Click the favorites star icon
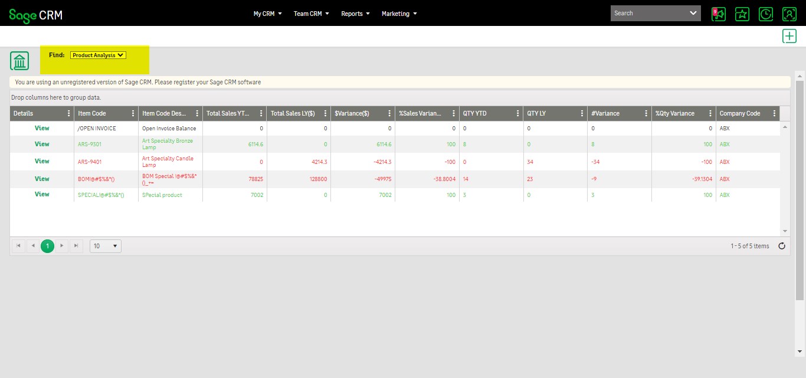The image size is (806, 378). (x=742, y=14)
